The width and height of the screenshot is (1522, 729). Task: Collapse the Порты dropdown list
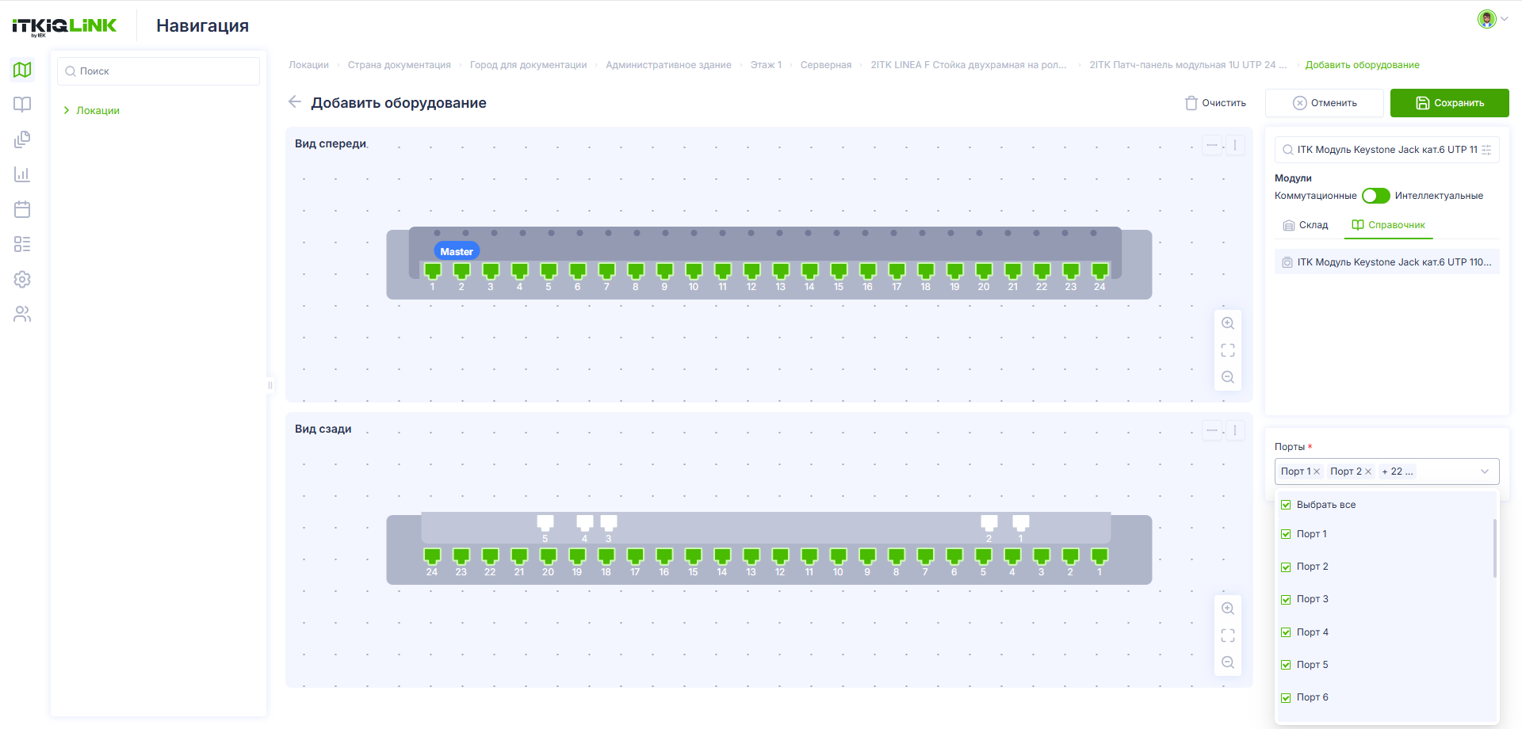point(1485,471)
